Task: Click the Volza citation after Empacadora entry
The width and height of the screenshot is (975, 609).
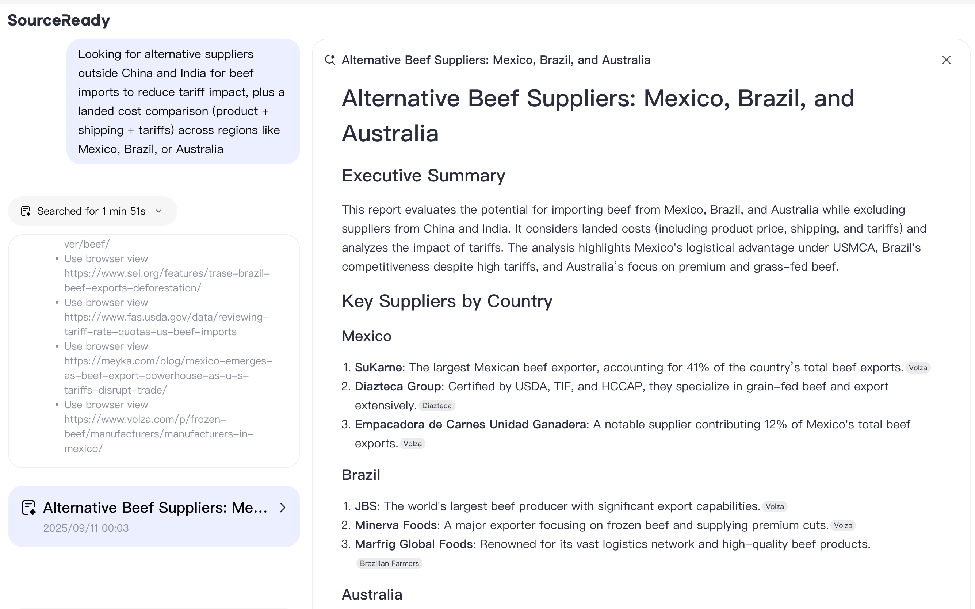Action: click(x=412, y=444)
